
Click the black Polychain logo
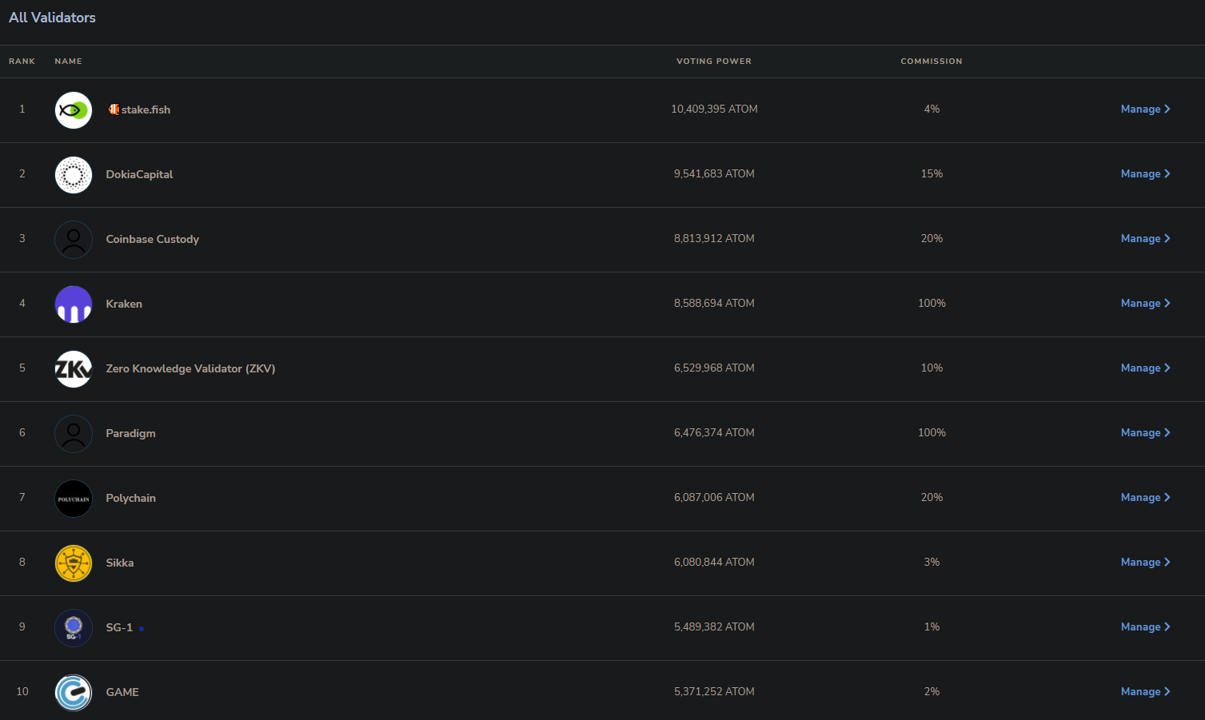(74, 499)
